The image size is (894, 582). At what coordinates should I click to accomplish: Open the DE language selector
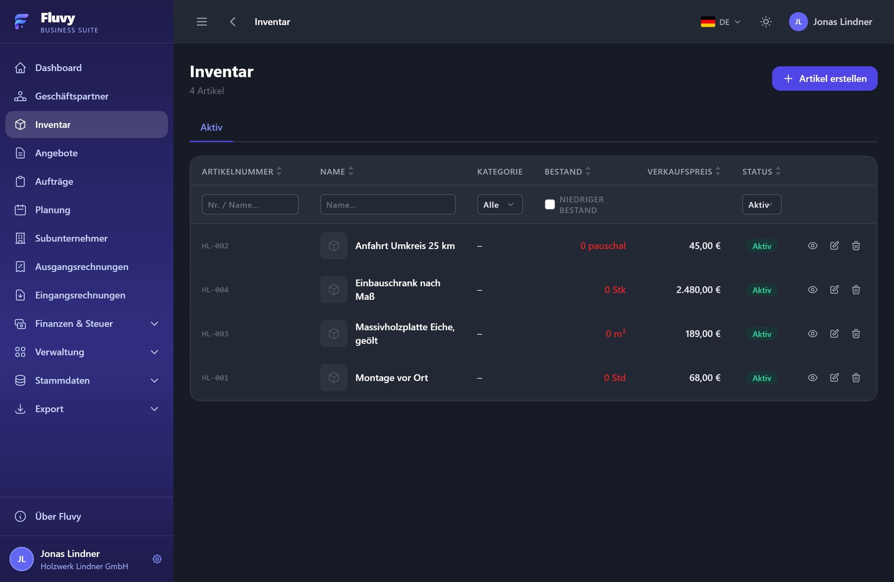(x=721, y=22)
